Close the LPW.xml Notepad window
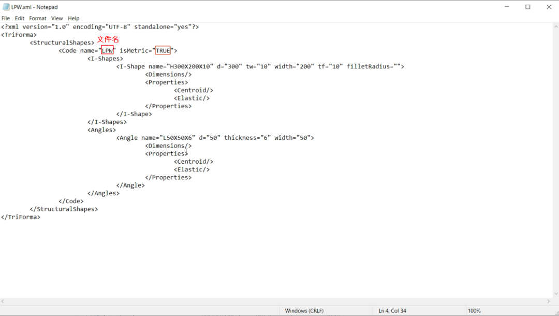The image size is (559, 316). click(x=549, y=7)
